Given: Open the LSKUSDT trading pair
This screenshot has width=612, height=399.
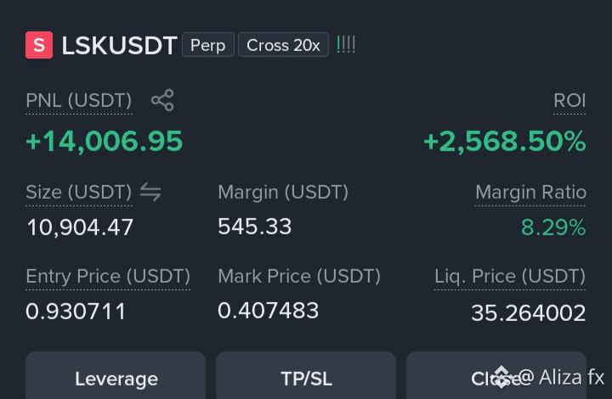Looking at the screenshot, I should [120, 46].
